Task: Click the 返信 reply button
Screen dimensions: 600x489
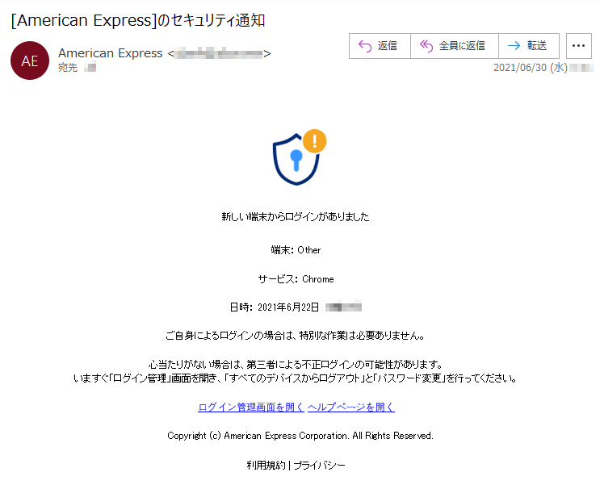Action: pos(380,46)
